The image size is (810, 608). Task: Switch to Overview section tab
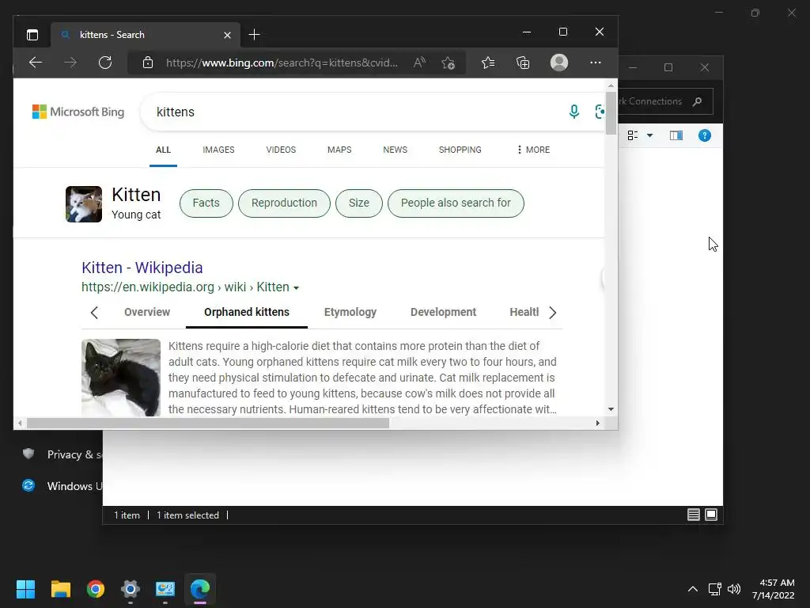coord(147,312)
